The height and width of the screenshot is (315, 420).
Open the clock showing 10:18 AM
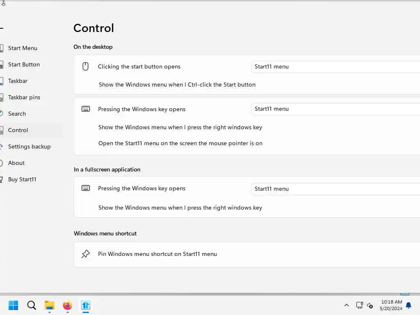(391, 305)
